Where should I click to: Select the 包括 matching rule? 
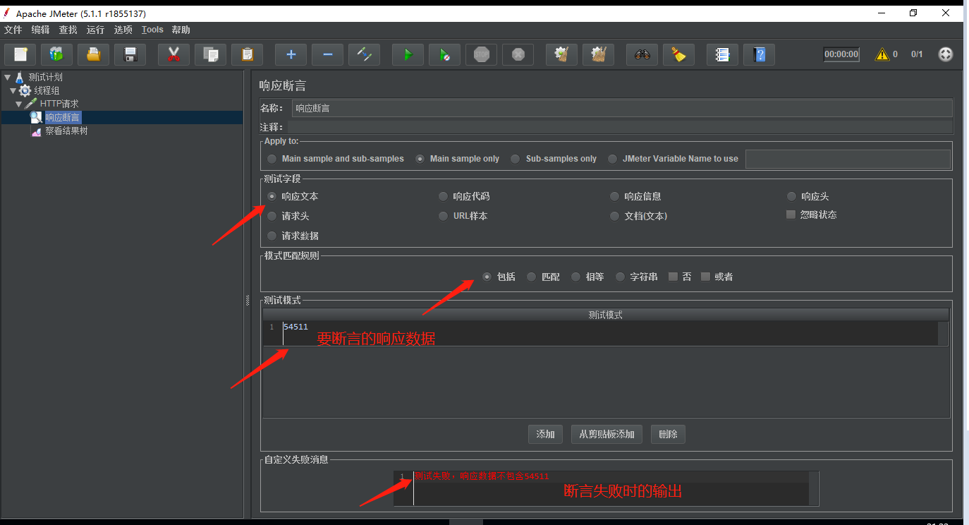(499, 277)
